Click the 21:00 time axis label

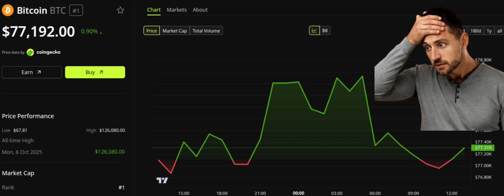point(260,193)
